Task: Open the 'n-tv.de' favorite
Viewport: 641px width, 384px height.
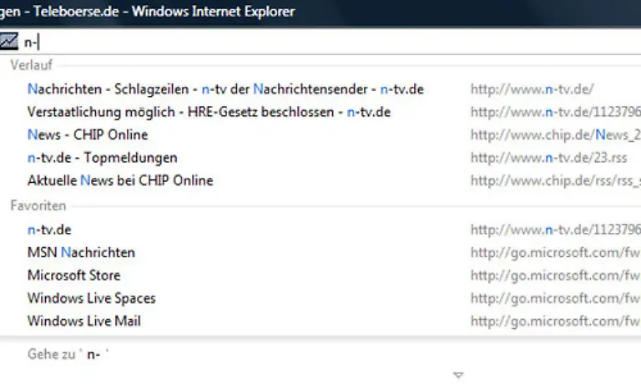Action: pos(49,230)
